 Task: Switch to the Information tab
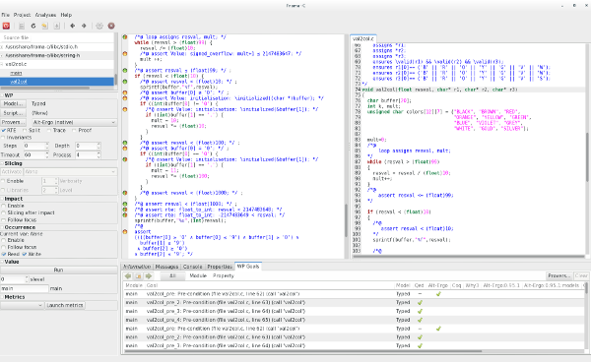137,267
